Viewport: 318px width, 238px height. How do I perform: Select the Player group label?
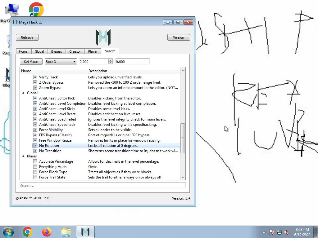click(32, 156)
